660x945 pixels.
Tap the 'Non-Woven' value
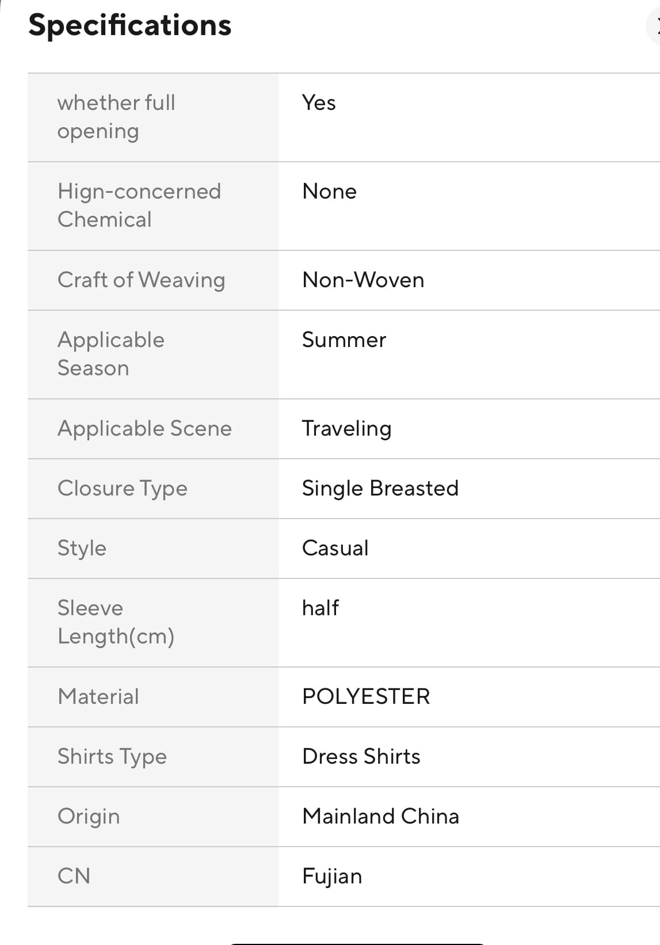(x=363, y=280)
